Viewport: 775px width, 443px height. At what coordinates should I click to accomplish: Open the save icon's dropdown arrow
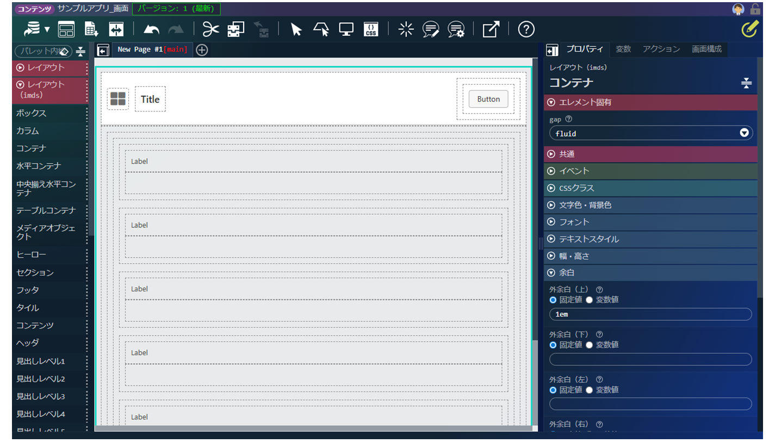click(x=47, y=29)
